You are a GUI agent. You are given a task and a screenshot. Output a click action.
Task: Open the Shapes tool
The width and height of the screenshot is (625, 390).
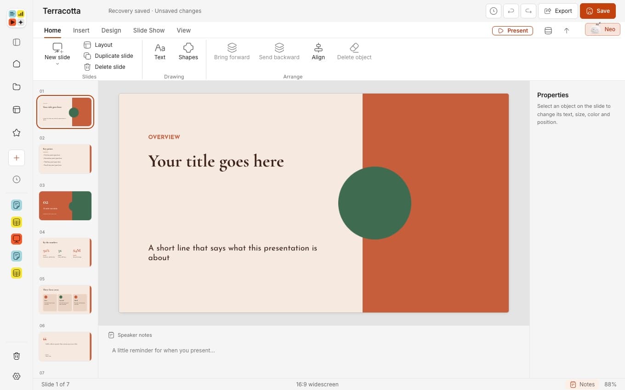[x=188, y=51]
